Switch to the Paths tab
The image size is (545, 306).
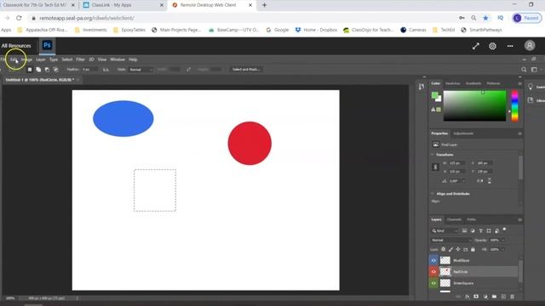pos(471,219)
